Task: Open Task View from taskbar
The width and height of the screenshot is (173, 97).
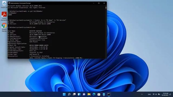Action: pyautogui.click(x=74, y=94)
